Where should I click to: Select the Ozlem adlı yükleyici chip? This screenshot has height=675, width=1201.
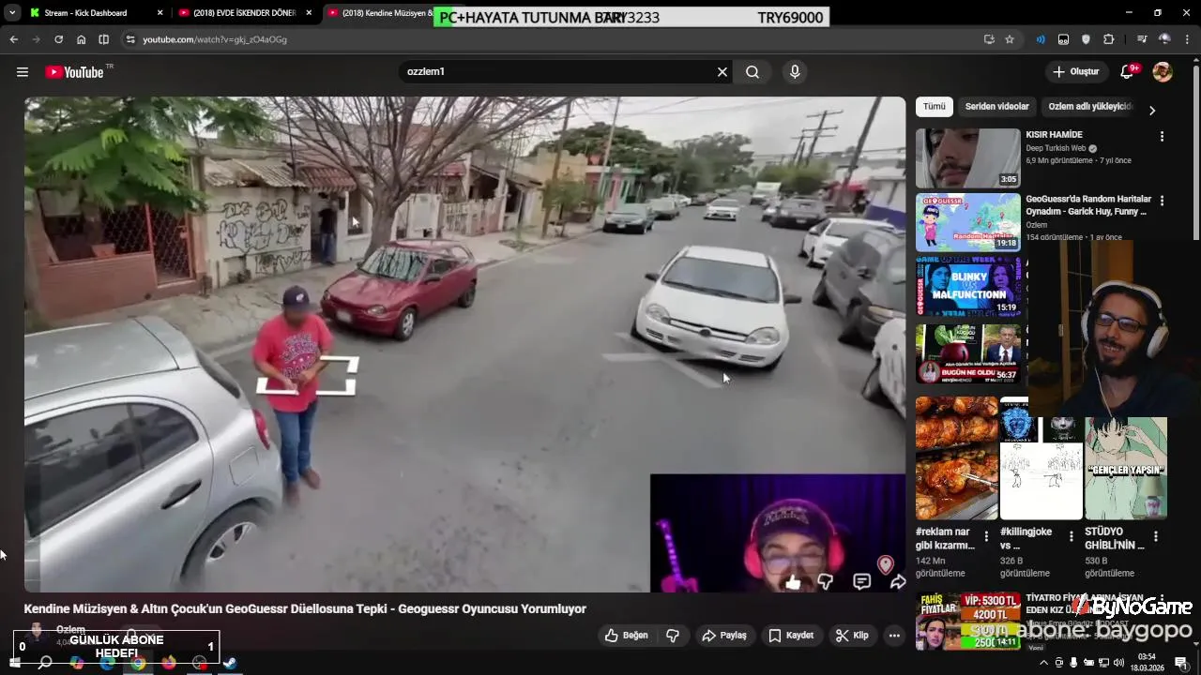1090,107
